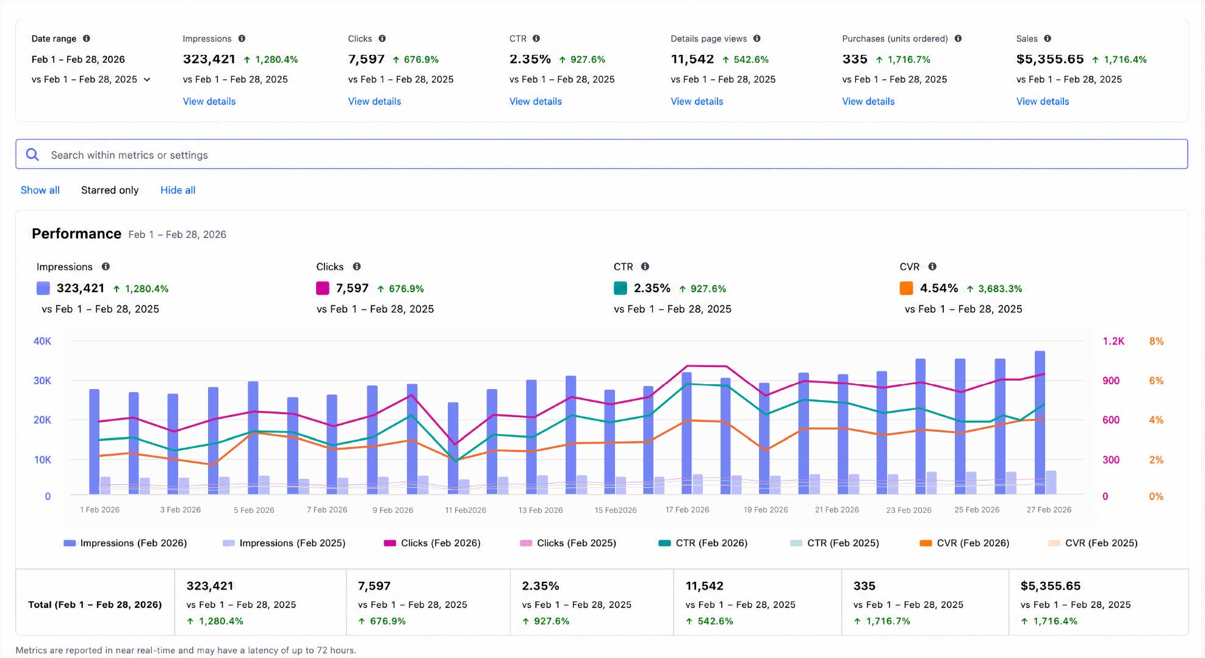The height and width of the screenshot is (658, 1205).
Task: Toggle Clicks (Feb 2025) legend series
Action: click(x=568, y=543)
